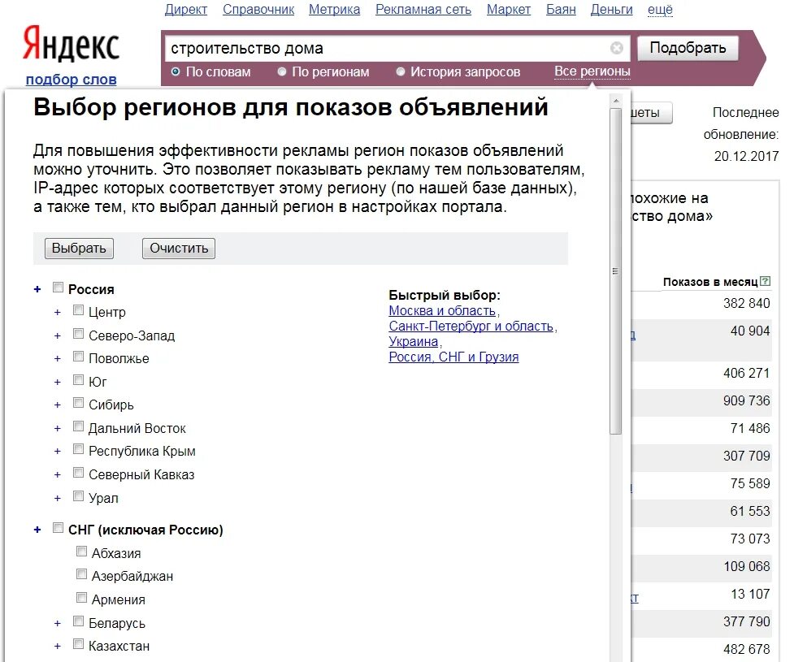This screenshot has width=794, height=662.
Task: Check the Республика Крым checkbox
Action: point(78,449)
